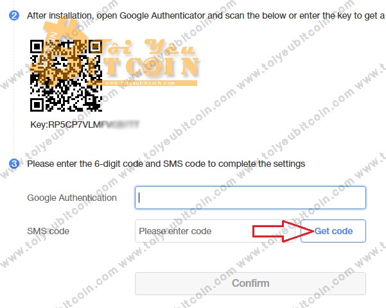Select the Key:RP5CP7VLM text

click(66, 124)
